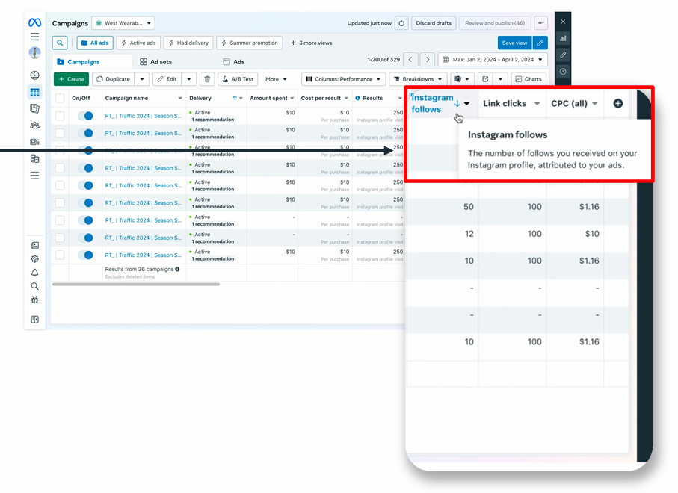This screenshot has height=493, width=678.
Task: Click search box icon beside All ads
Action: [x=60, y=43]
